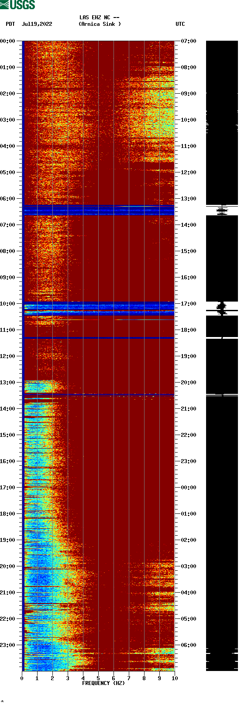Click the PDT time label '23:00'
241x706 pixels.
click(7, 645)
